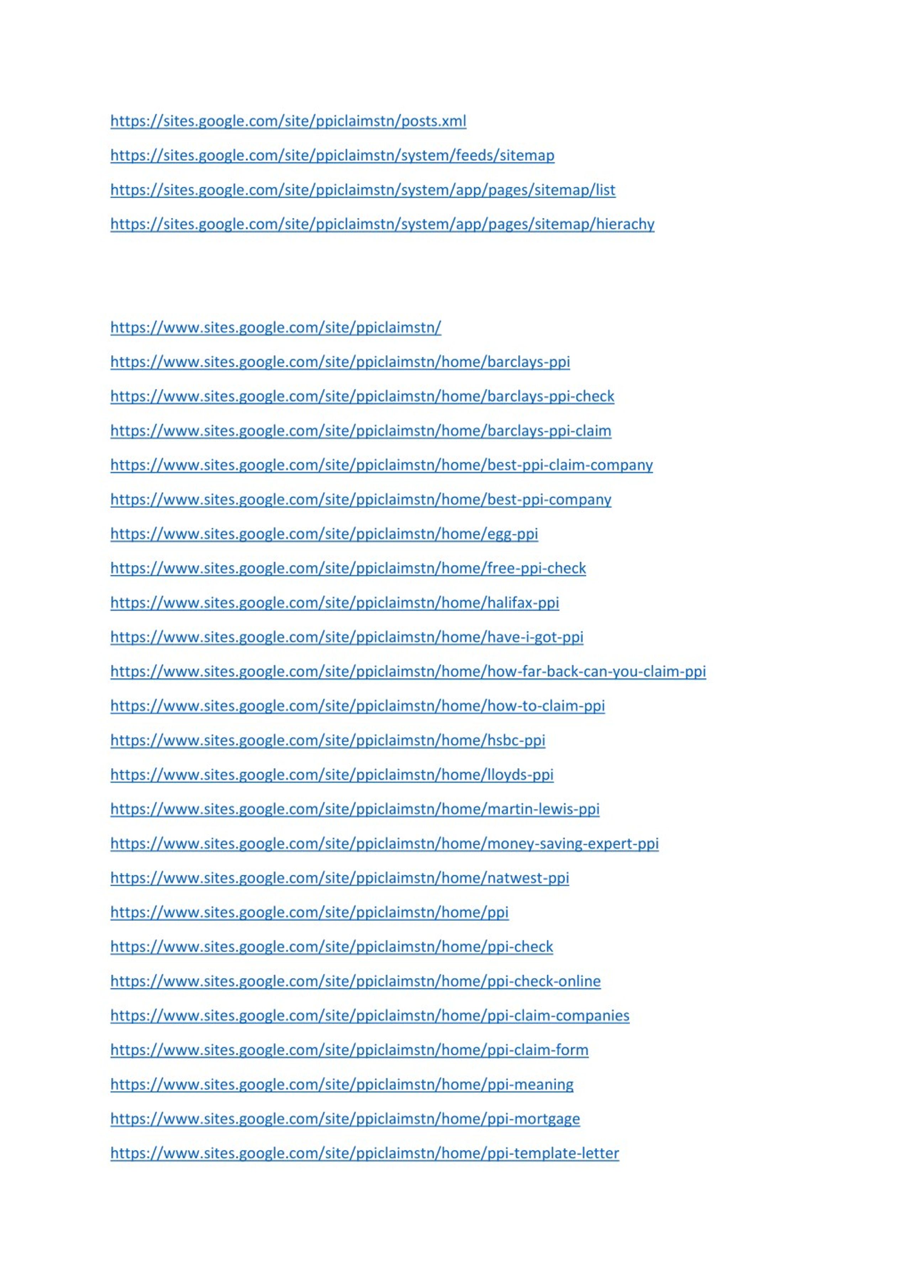Open the ppi-mortgage link

point(345,1119)
